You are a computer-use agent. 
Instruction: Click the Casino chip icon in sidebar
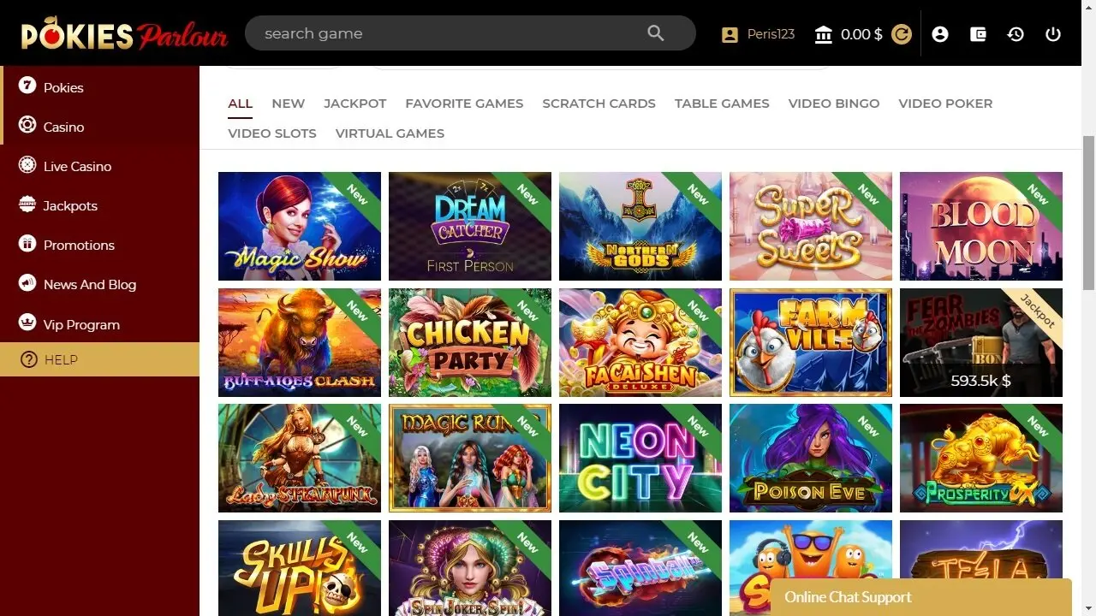coord(27,125)
